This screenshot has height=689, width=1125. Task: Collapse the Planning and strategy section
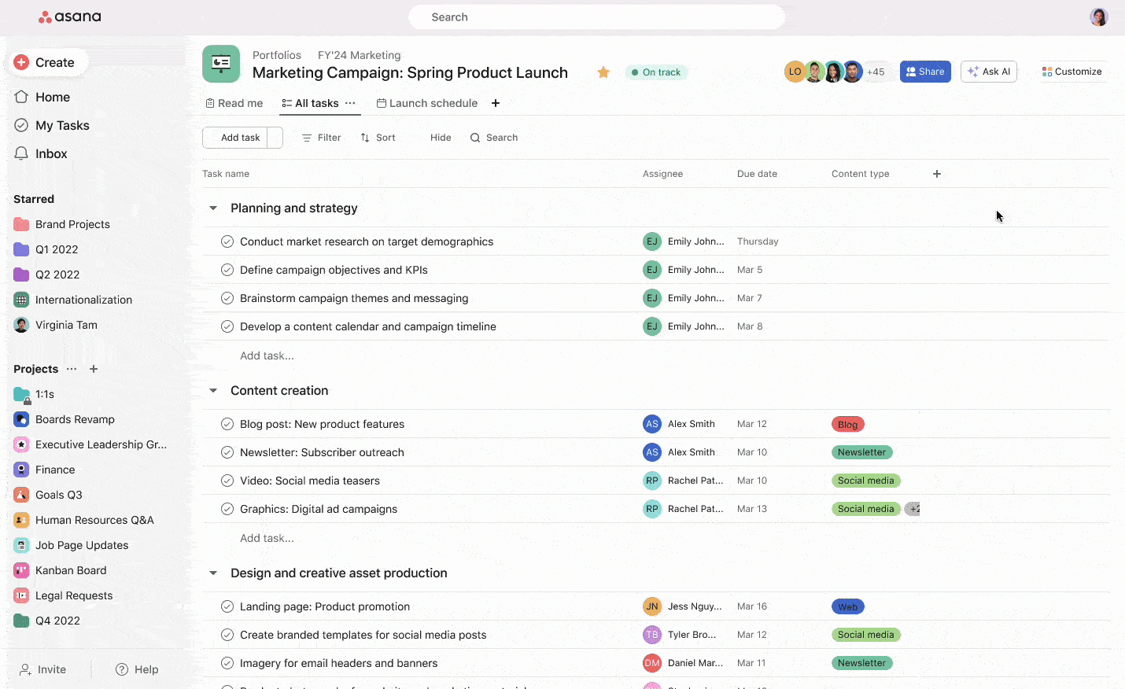pos(213,208)
